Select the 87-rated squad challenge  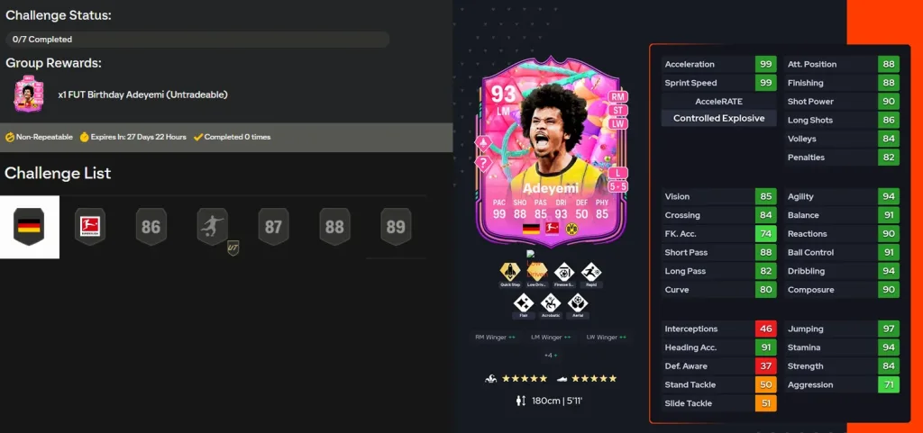pyautogui.click(x=274, y=227)
